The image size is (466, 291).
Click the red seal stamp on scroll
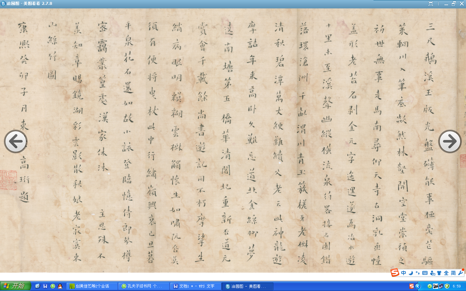click(x=8, y=180)
